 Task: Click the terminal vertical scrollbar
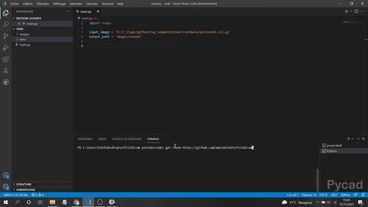point(317,180)
